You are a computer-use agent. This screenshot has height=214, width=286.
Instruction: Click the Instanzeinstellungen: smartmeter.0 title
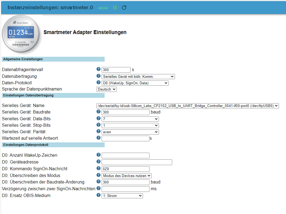[50, 8]
